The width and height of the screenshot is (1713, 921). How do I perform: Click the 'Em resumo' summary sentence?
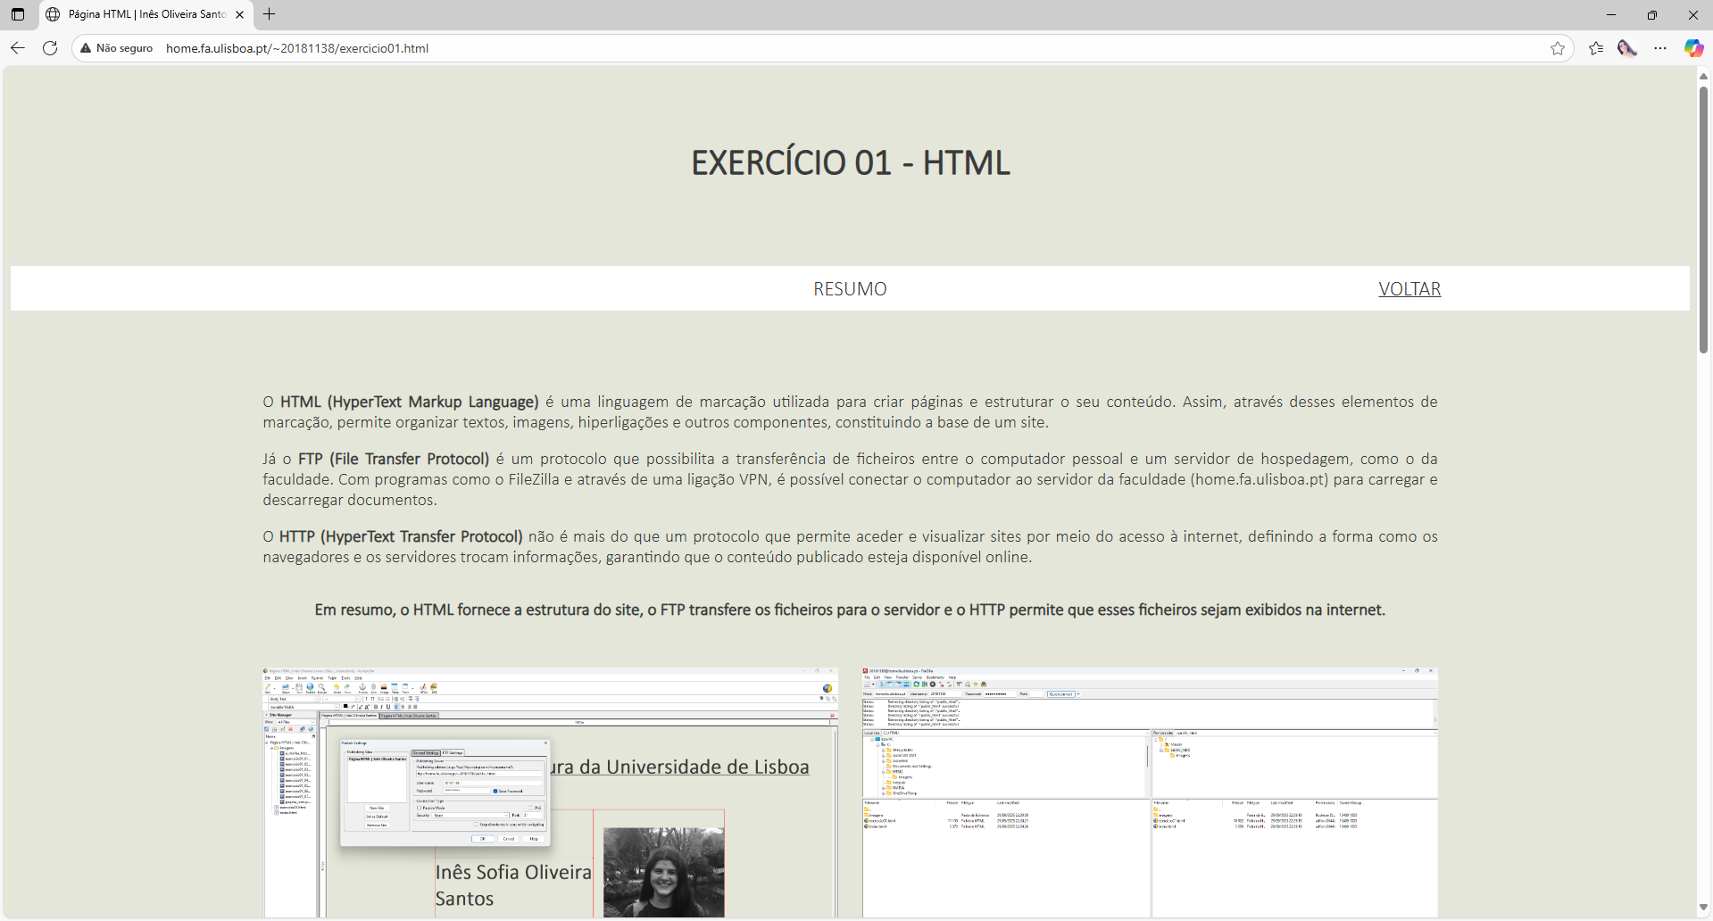(x=850, y=610)
